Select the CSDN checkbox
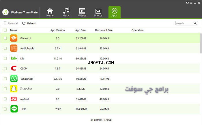Viewport: 202px width, 125px height. pos(5,68)
